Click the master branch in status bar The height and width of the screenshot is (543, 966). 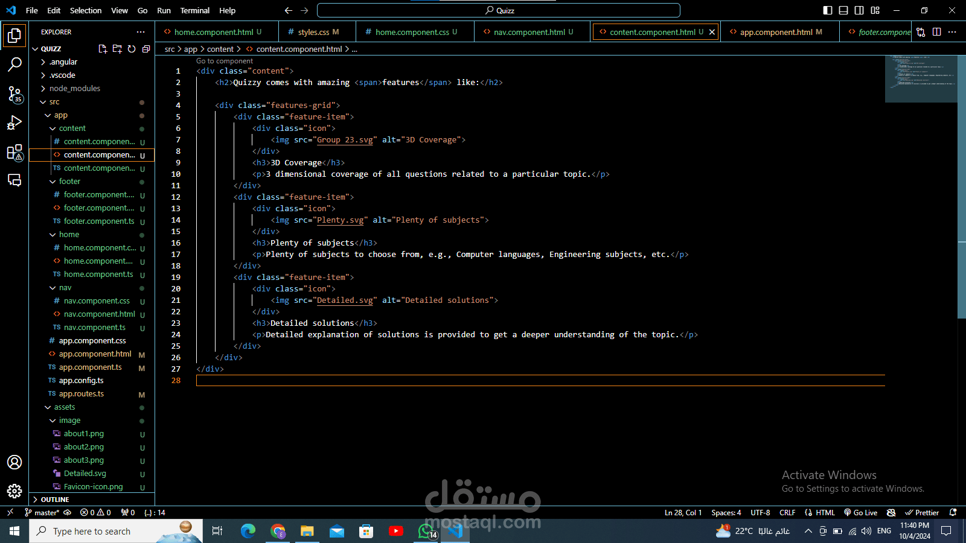point(42,512)
